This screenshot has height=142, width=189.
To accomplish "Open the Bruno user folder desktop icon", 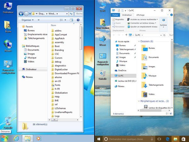I will pos(8,27).
